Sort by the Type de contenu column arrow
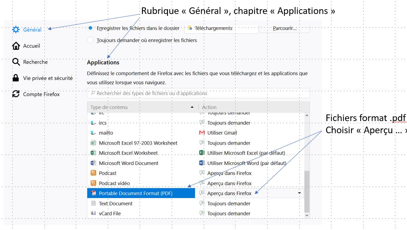This screenshot has height=230, width=407. click(x=192, y=107)
